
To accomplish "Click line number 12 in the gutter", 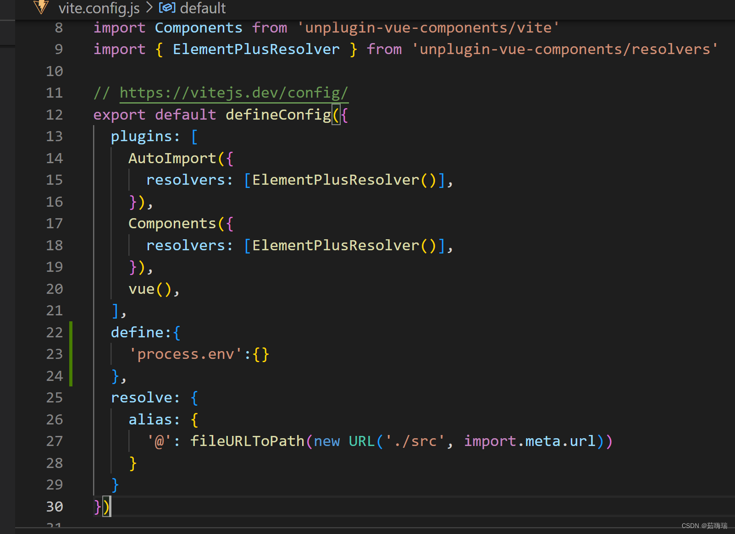I will 54,115.
